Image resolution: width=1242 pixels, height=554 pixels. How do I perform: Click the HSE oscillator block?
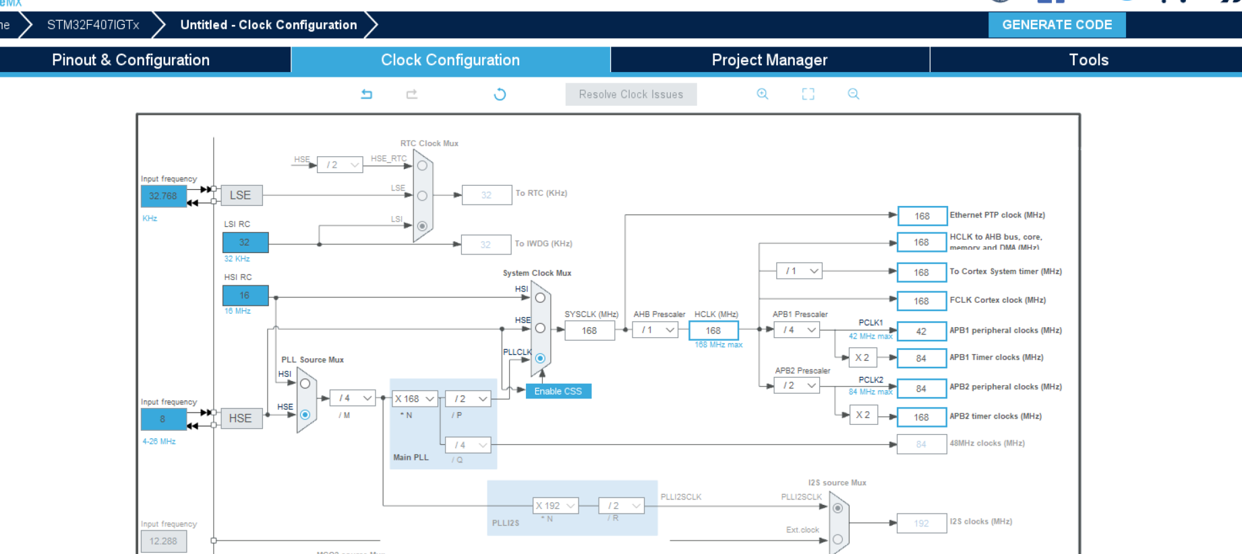pyautogui.click(x=241, y=418)
